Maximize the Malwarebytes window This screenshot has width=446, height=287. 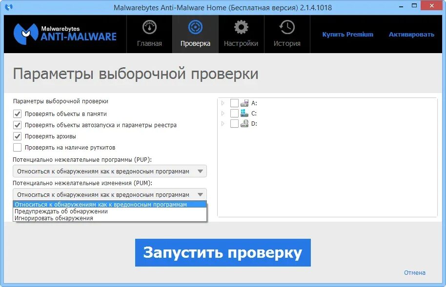tap(414, 6)
